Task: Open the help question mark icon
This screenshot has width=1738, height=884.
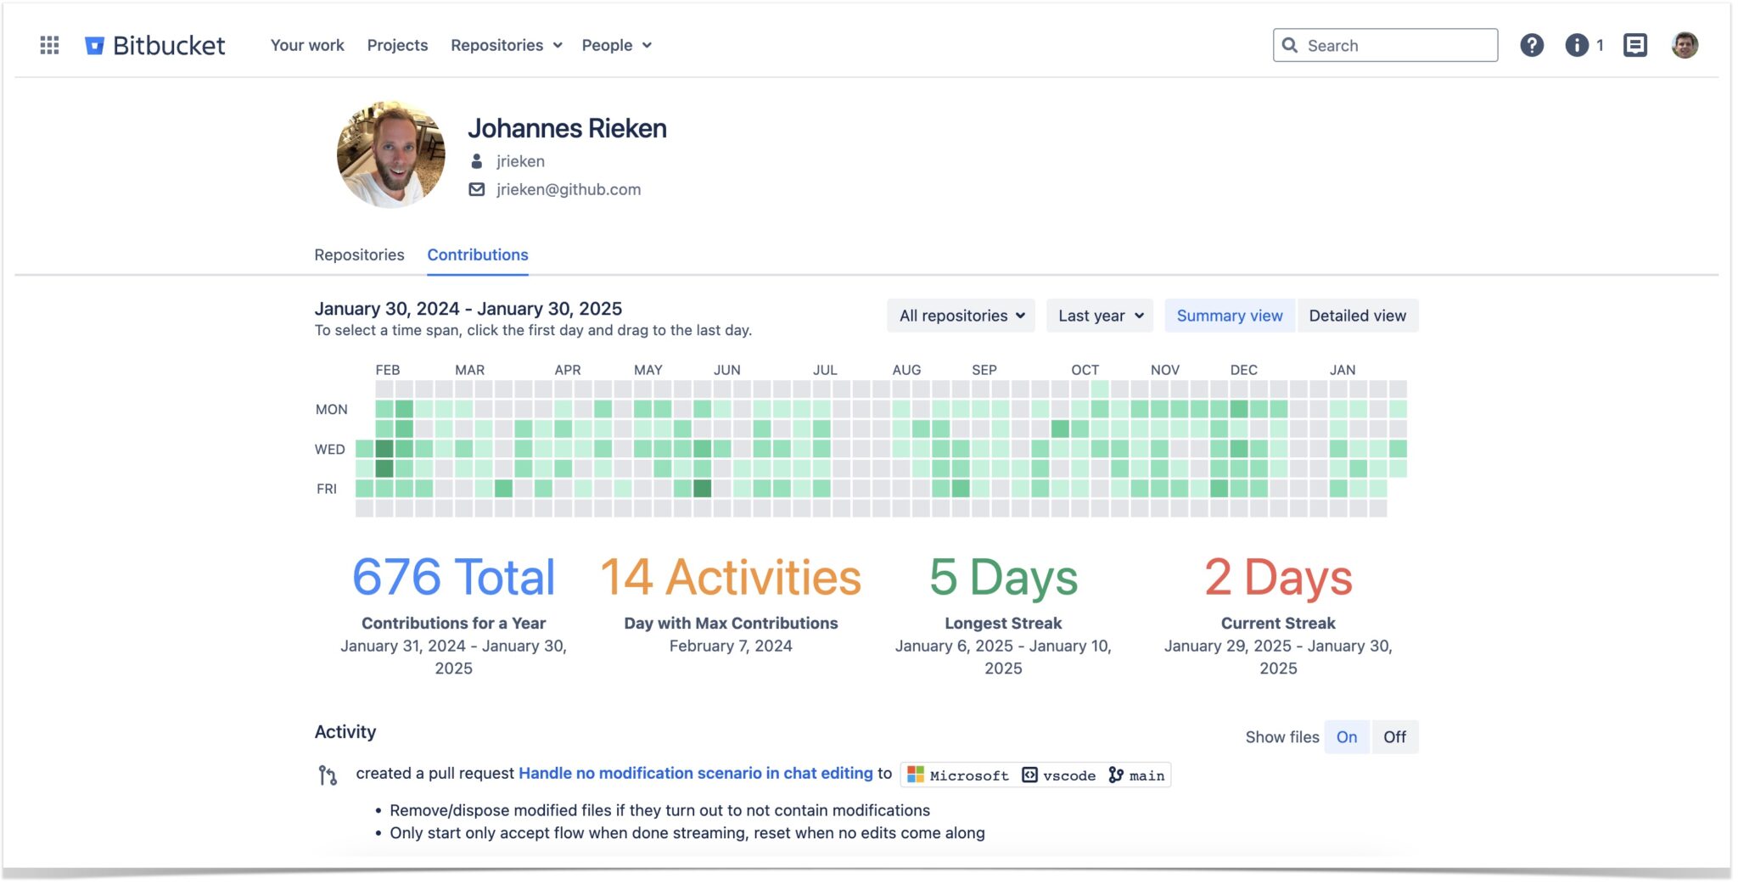Action: [x=1533, y=45]
